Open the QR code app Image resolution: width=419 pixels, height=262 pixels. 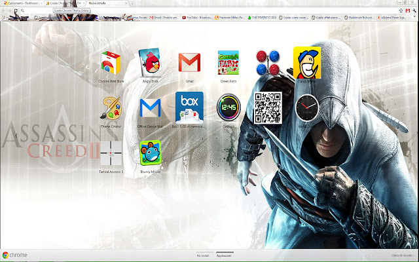click(x=268, y=107)
